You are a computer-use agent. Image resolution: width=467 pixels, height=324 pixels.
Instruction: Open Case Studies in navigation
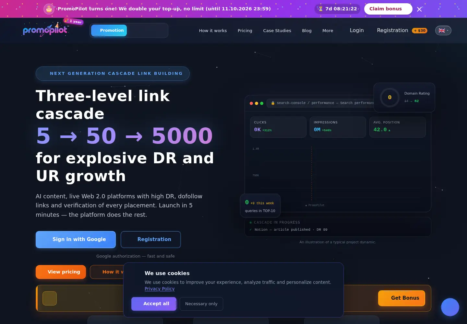277,30
